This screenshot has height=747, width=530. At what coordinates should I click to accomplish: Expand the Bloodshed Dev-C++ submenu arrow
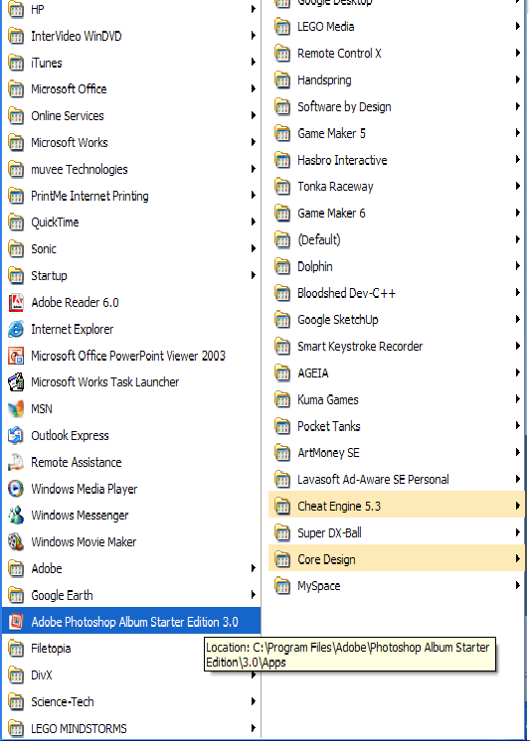click(x=518, y=292)
